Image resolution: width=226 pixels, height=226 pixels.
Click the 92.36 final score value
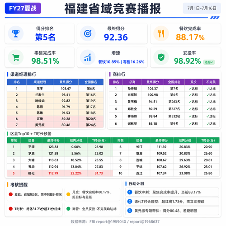tap(116, 37)
